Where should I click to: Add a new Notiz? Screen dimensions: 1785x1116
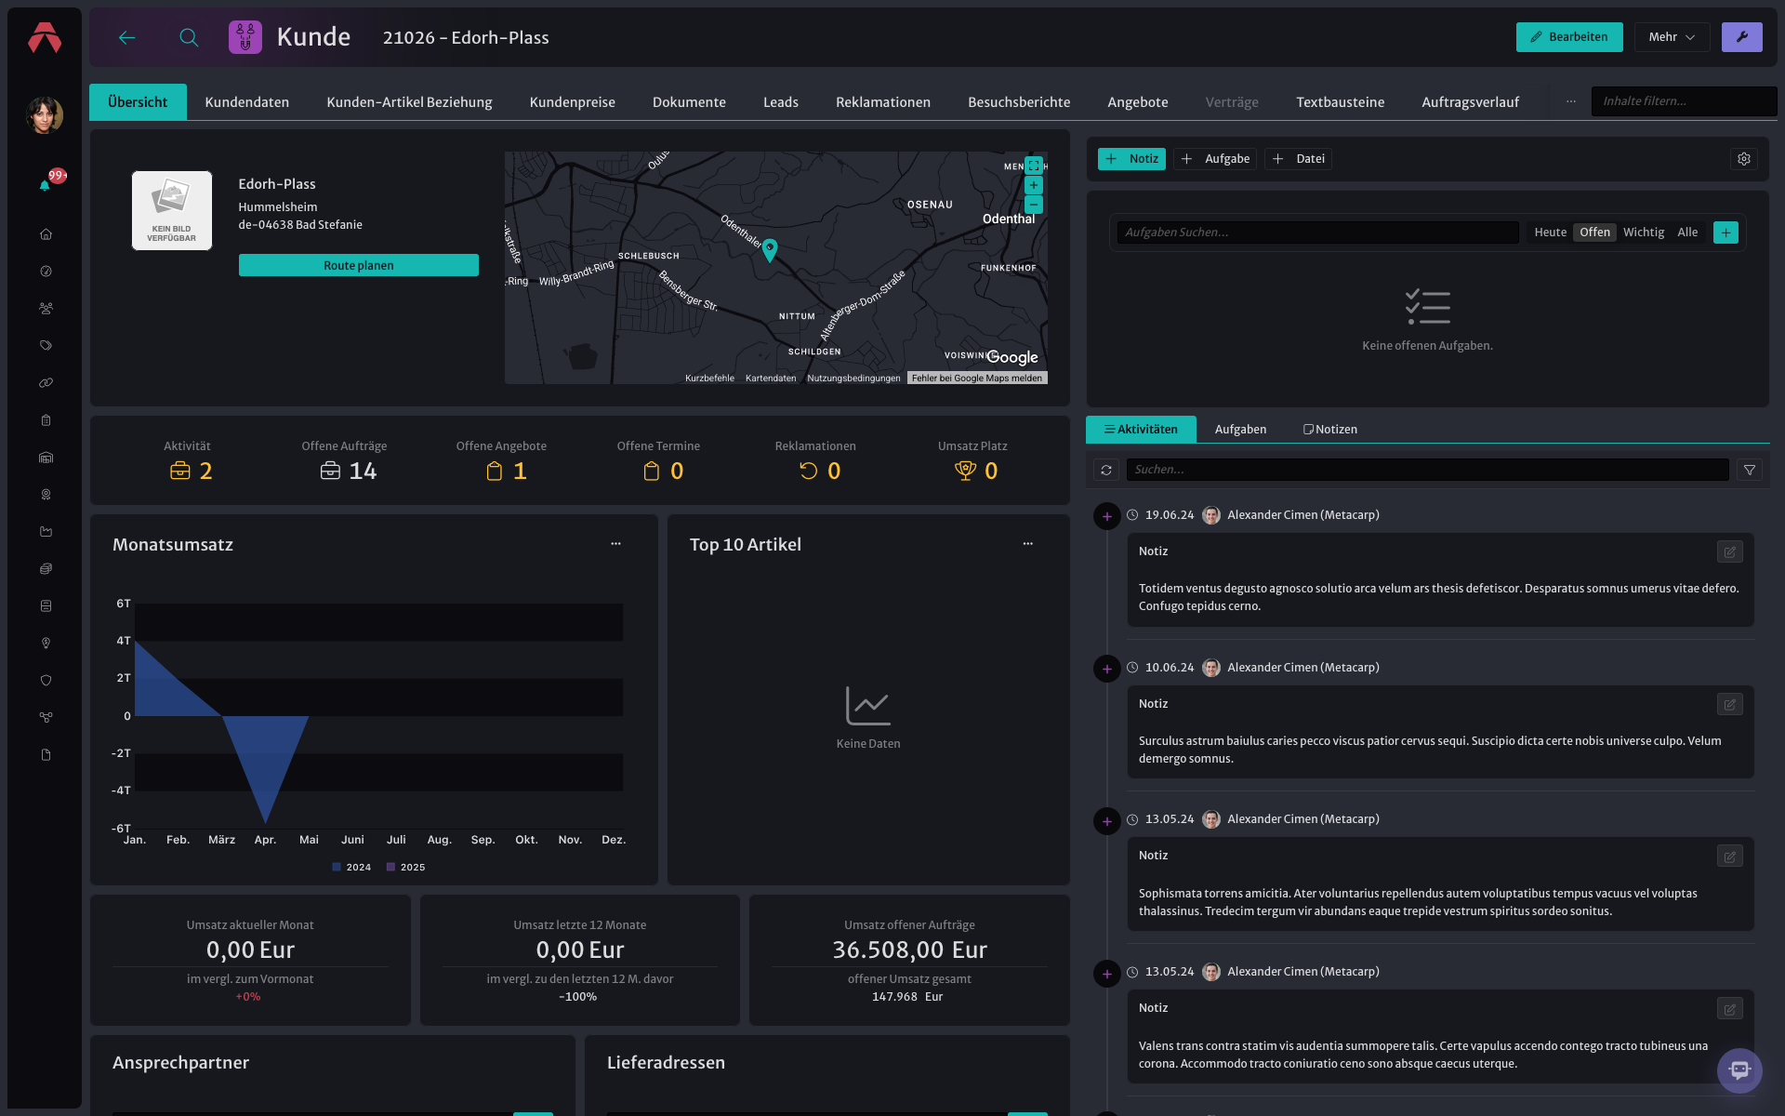point(1131,159)
